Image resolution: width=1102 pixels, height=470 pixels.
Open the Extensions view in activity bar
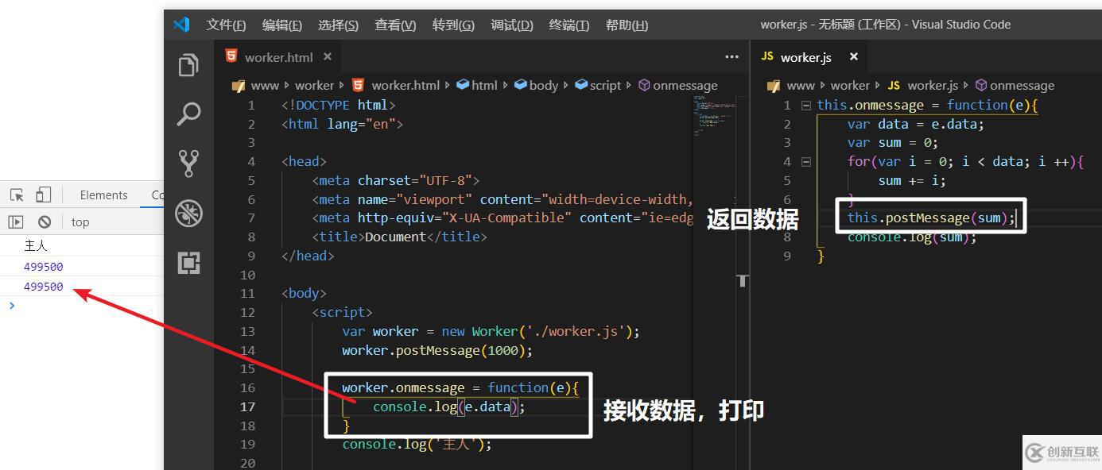click(188, 263)
